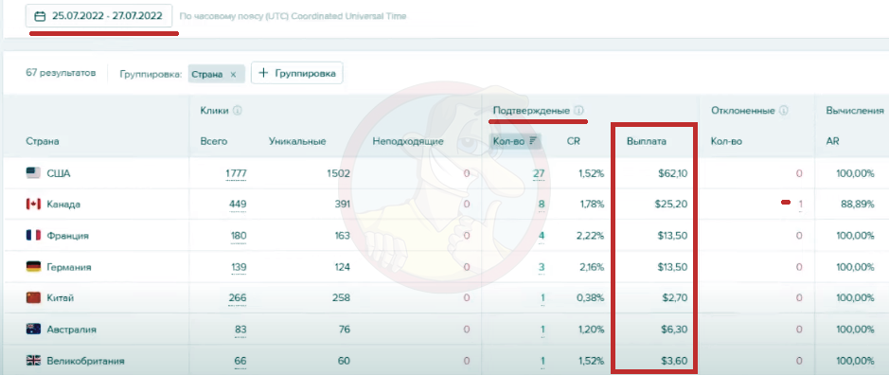The width and height of the screenshot is (889, 375).
Task: Click the calendar icon in date field
Action: coord(40,16)
